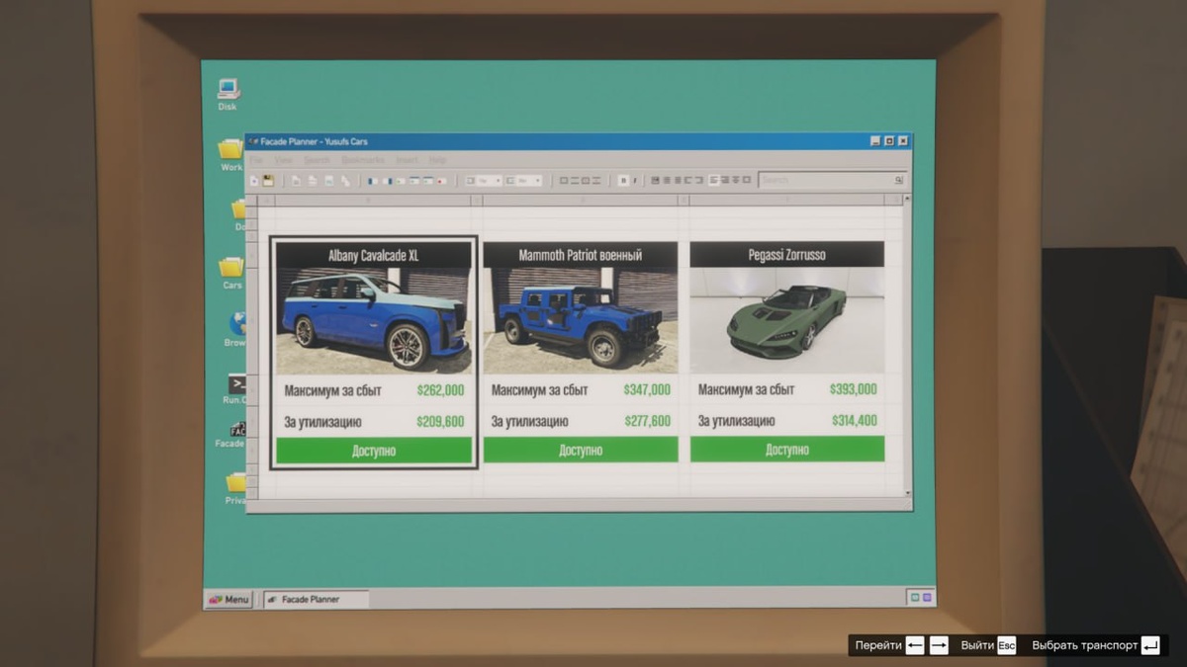The height and width of the screenshot is (667, 1187).
Task: Click the new document toolbar icon
Action: pos(254,181)
